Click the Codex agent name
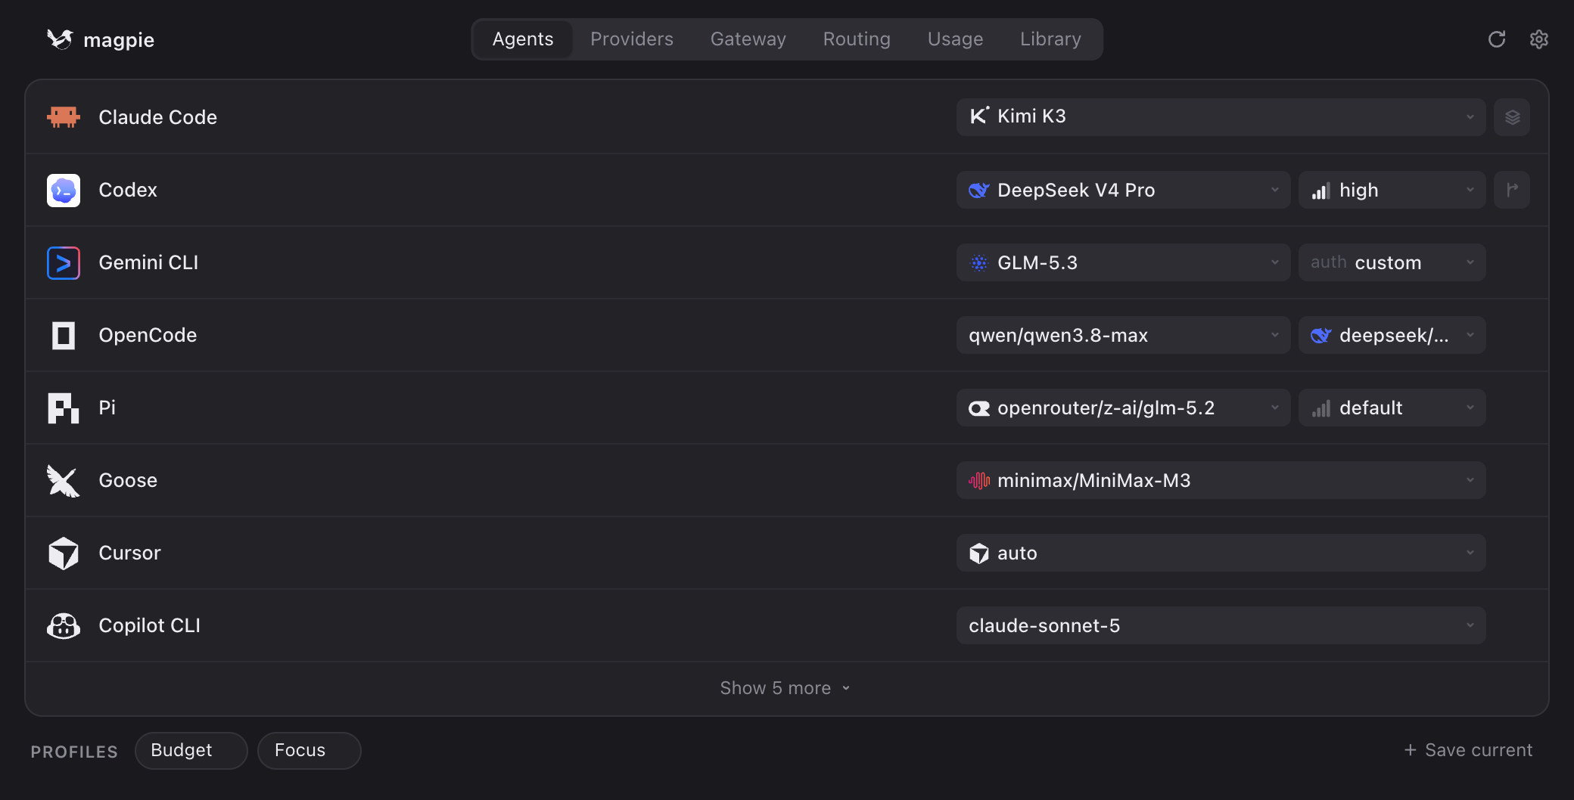 [128, 190]
